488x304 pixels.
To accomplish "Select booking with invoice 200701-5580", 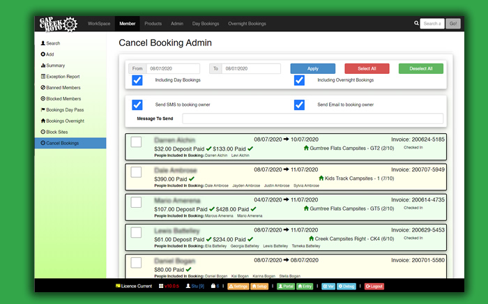I will click(136, 263).
